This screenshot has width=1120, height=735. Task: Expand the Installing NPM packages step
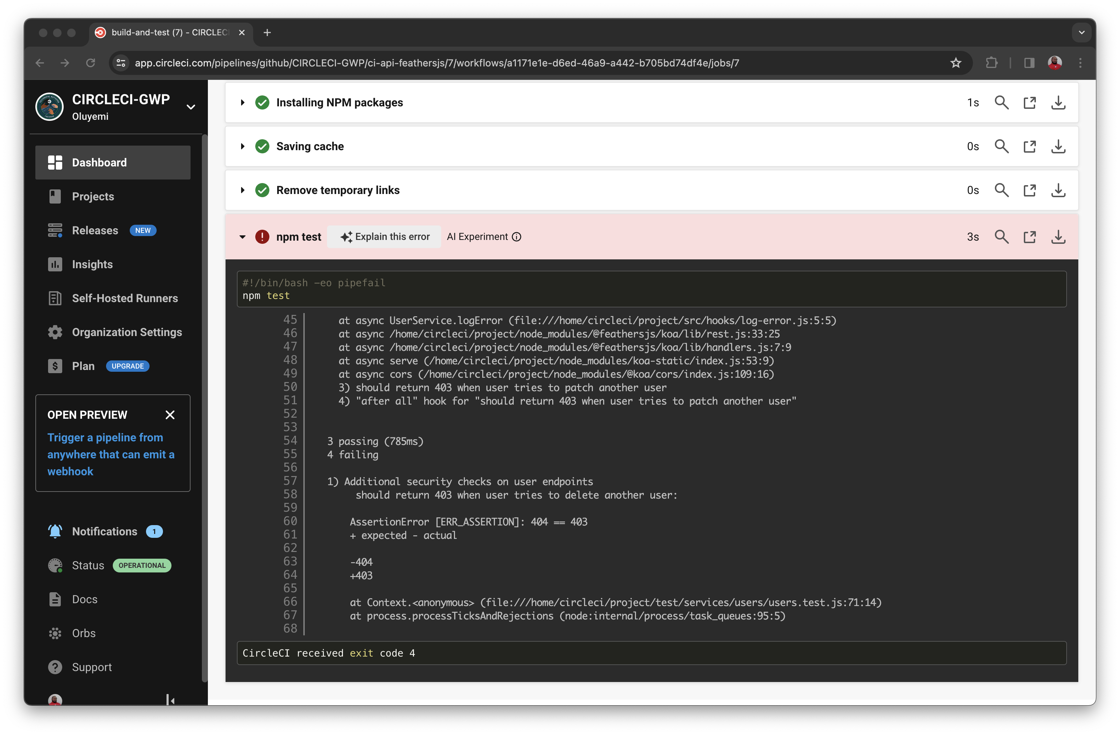click(243, 102)
